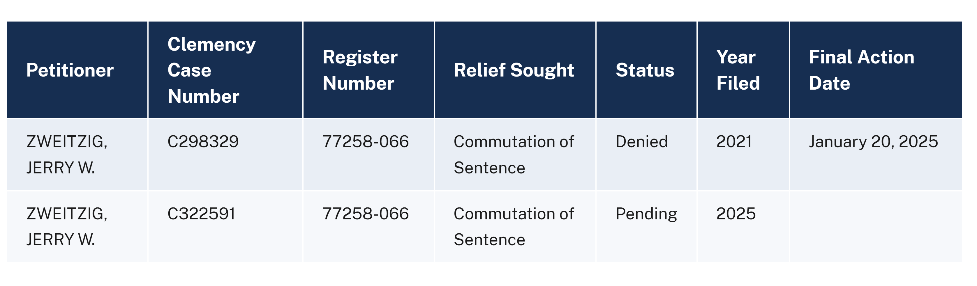Select Commutation of Sentence in Pending row
Image resolution: width=977 pixels, height=286 pixels.
[514, 227]
